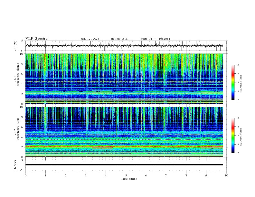The image size is (255, 197).
Task: Click the time-axis tick label "6"
Action: pos(146,175)
